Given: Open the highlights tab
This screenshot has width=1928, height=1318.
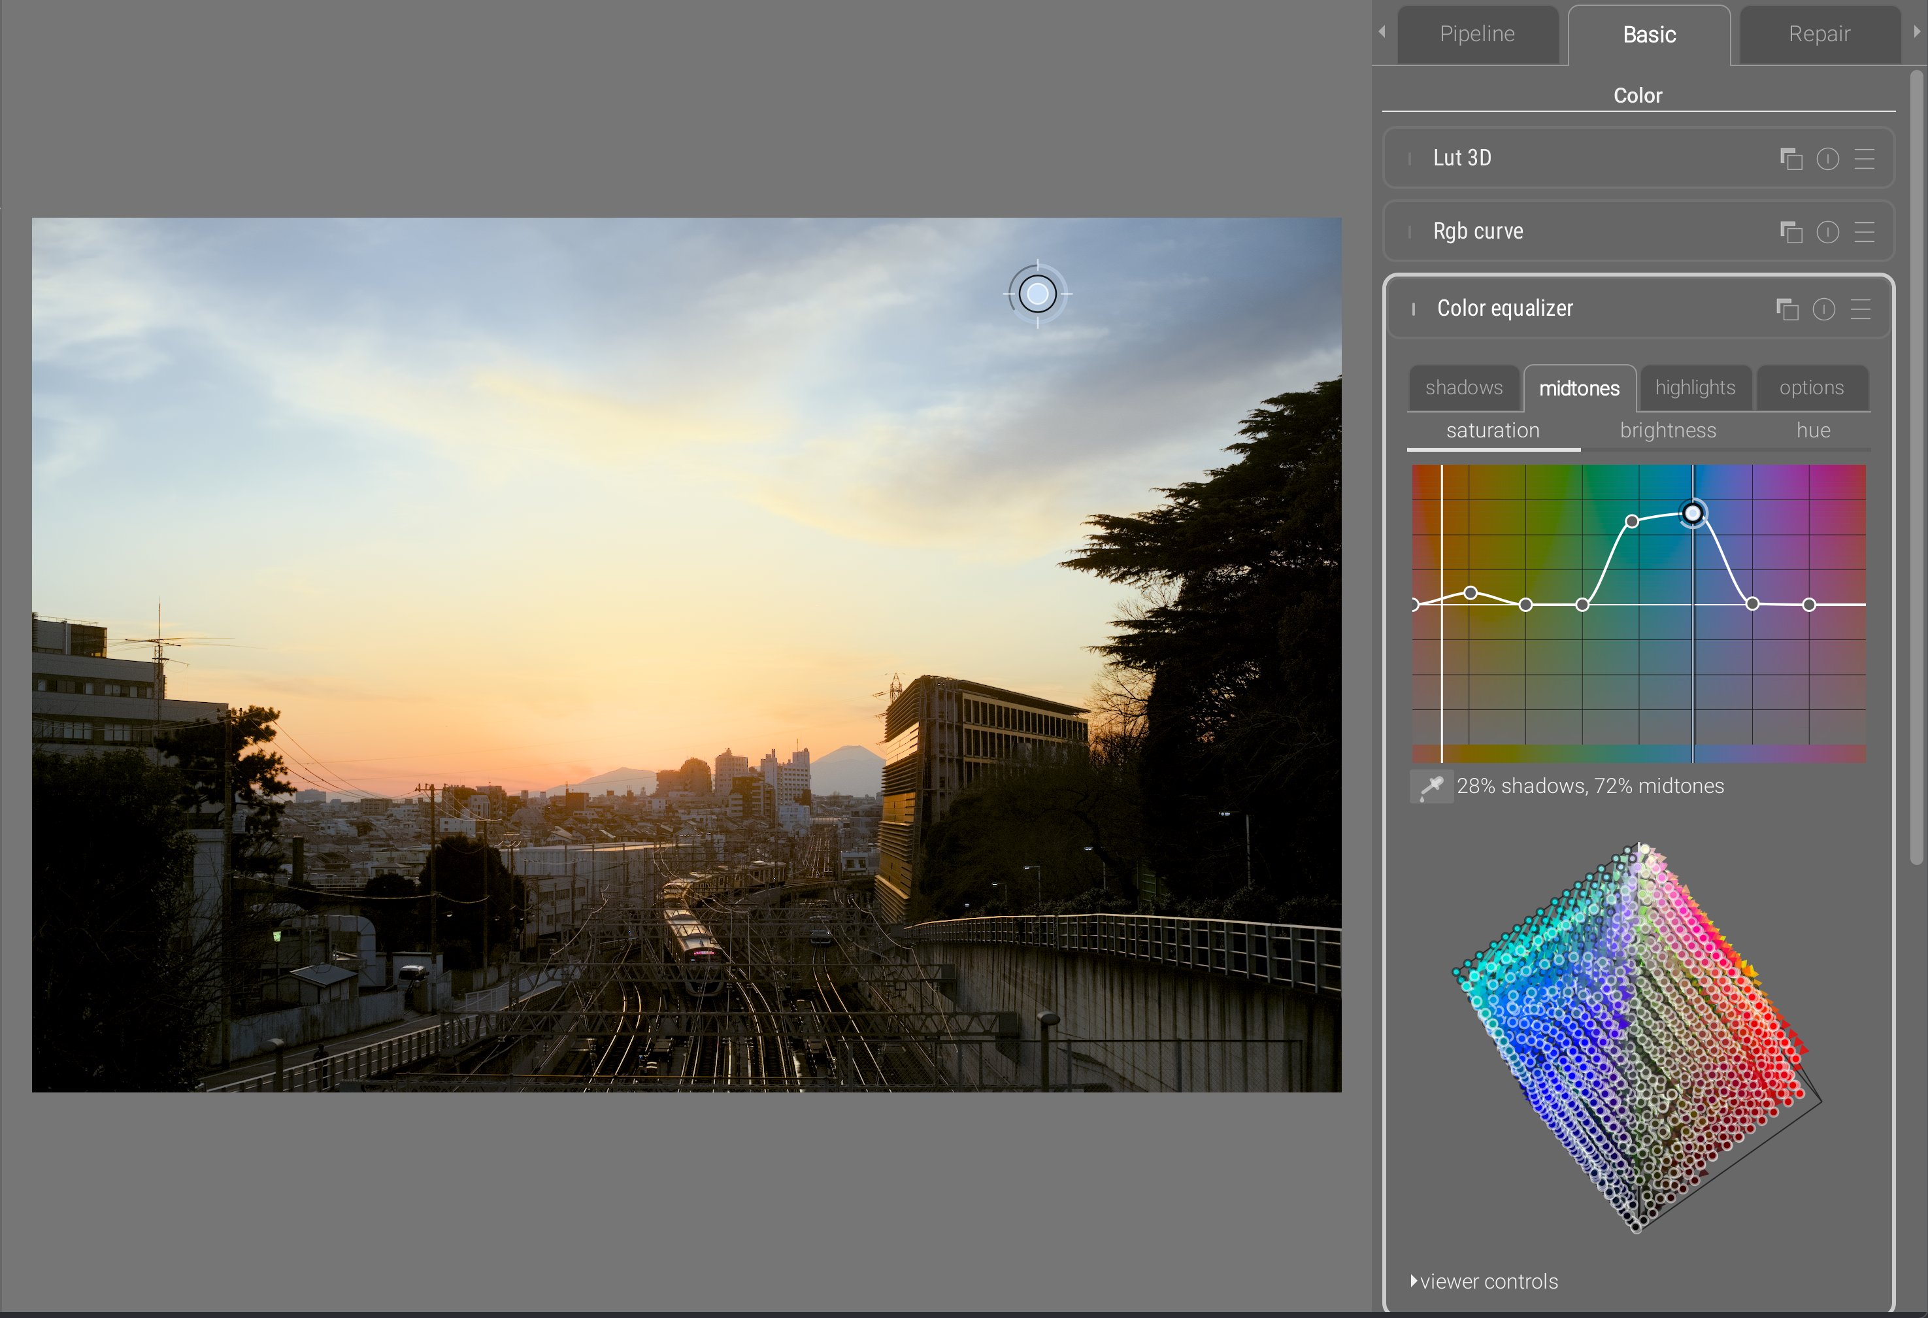Looking at the screenshot, I should pos(1695,388).
